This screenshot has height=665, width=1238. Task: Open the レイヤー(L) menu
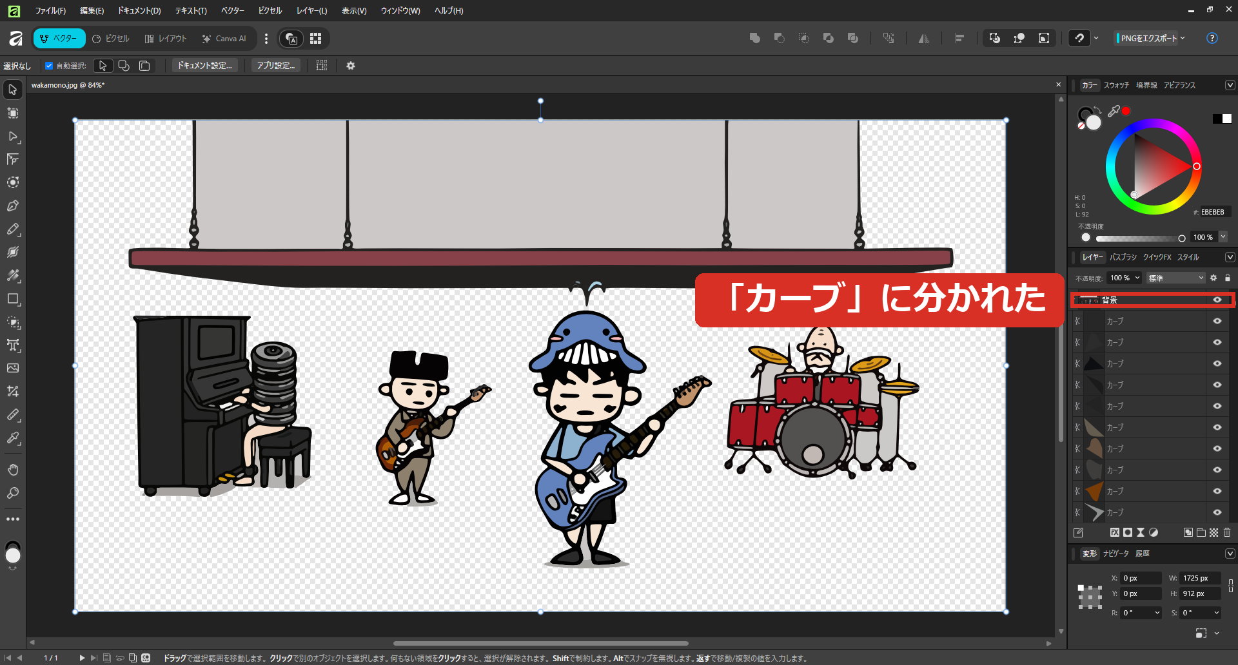click(312, 10)
